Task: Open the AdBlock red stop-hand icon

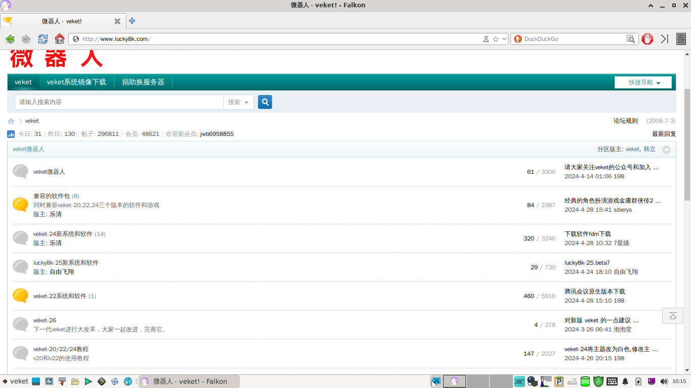Action: tap(647, 39)
